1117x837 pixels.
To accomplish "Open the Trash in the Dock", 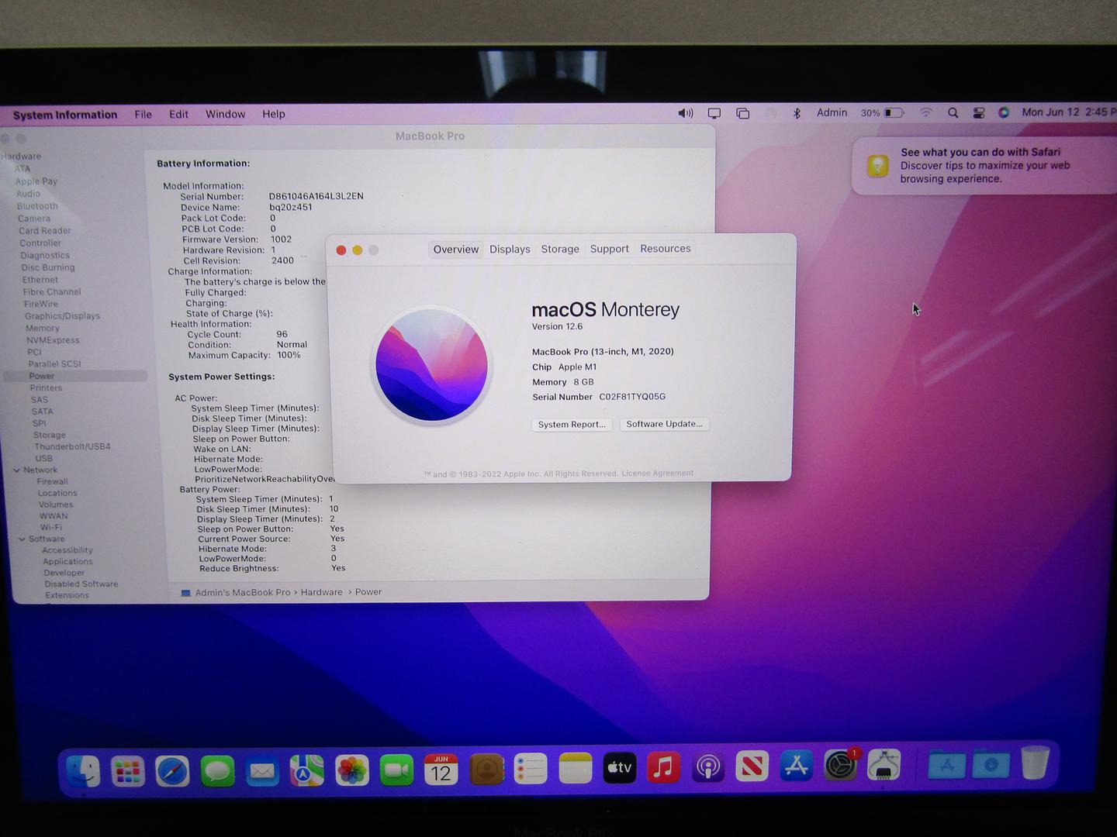I will pos(1035,763).
